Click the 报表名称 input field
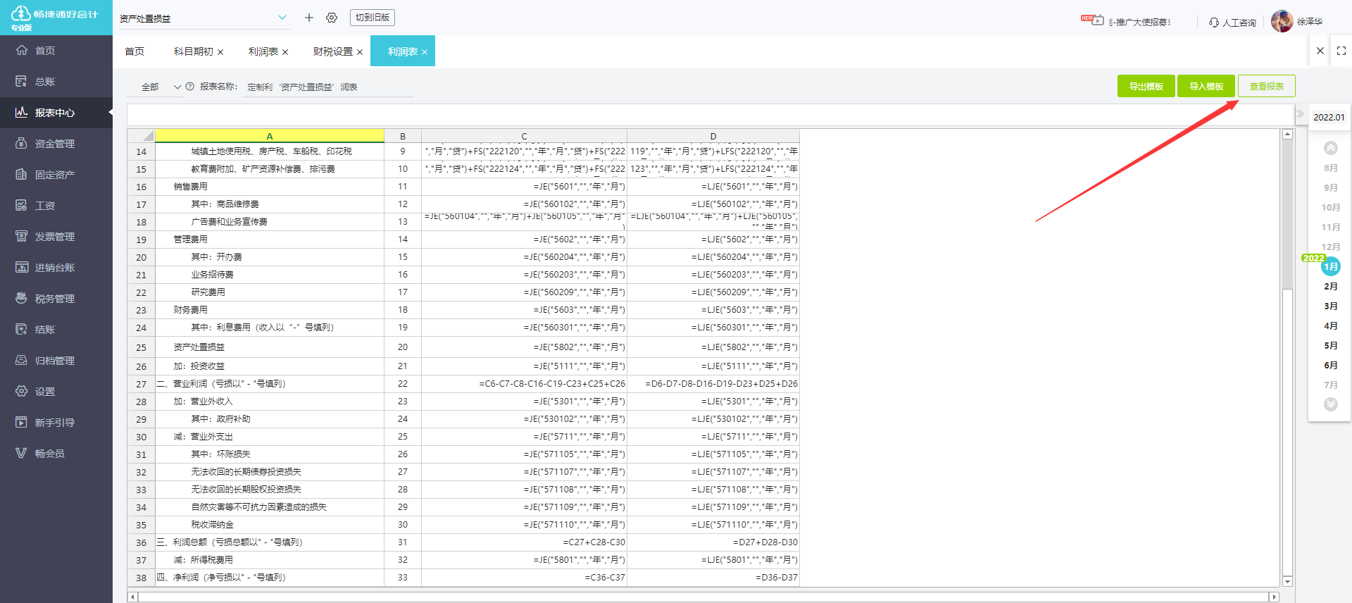Viewport: 1352px width, 603px height. [x=327, y=87]
